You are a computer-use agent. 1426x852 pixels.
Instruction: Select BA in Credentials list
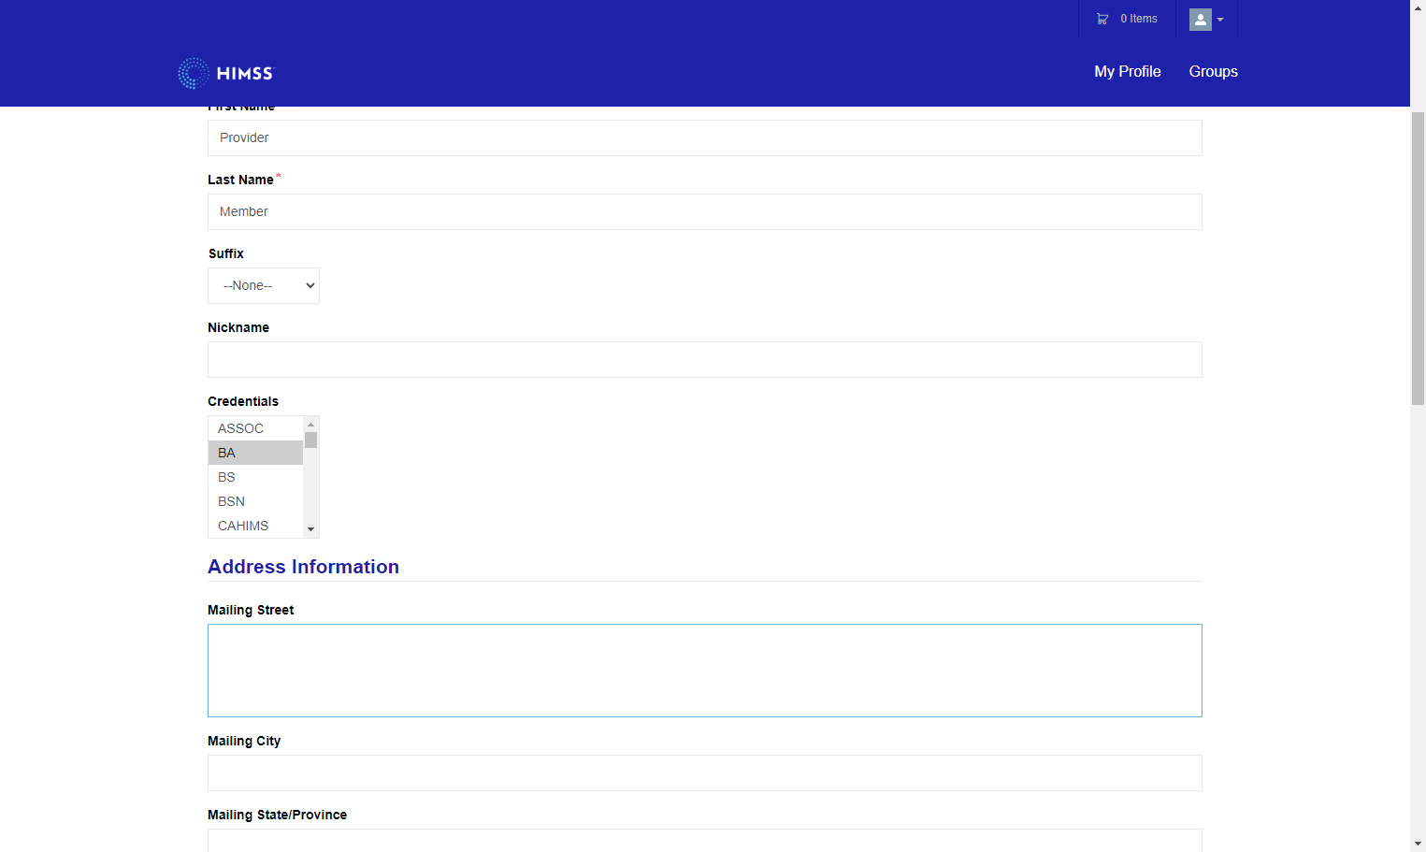255,453
